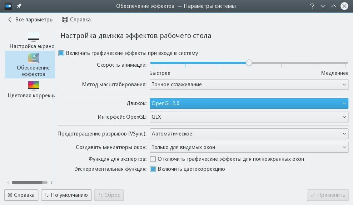Click sidebar scrollbar left arrow
The width and height of the screenshot is (353, 205).
[x=8, y=183]
